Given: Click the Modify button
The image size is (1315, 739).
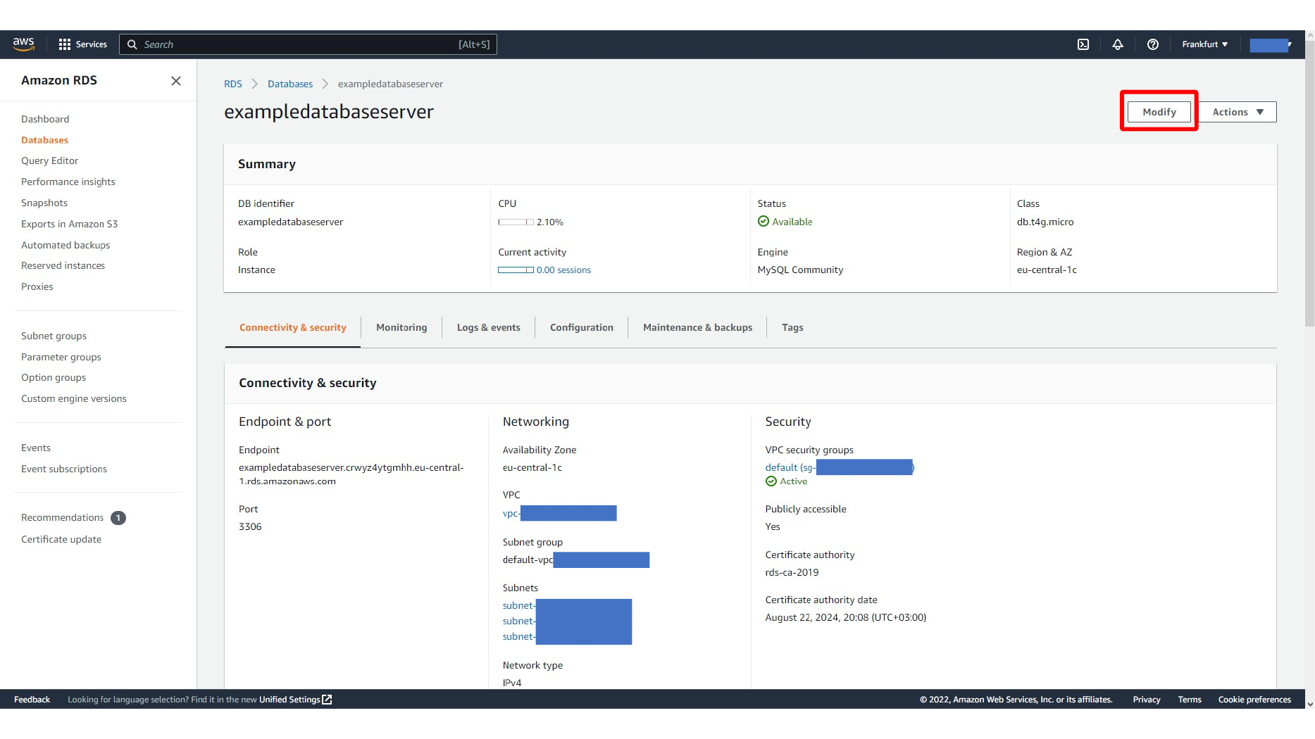Looking at the screenshot, I should pos(1159,112).
